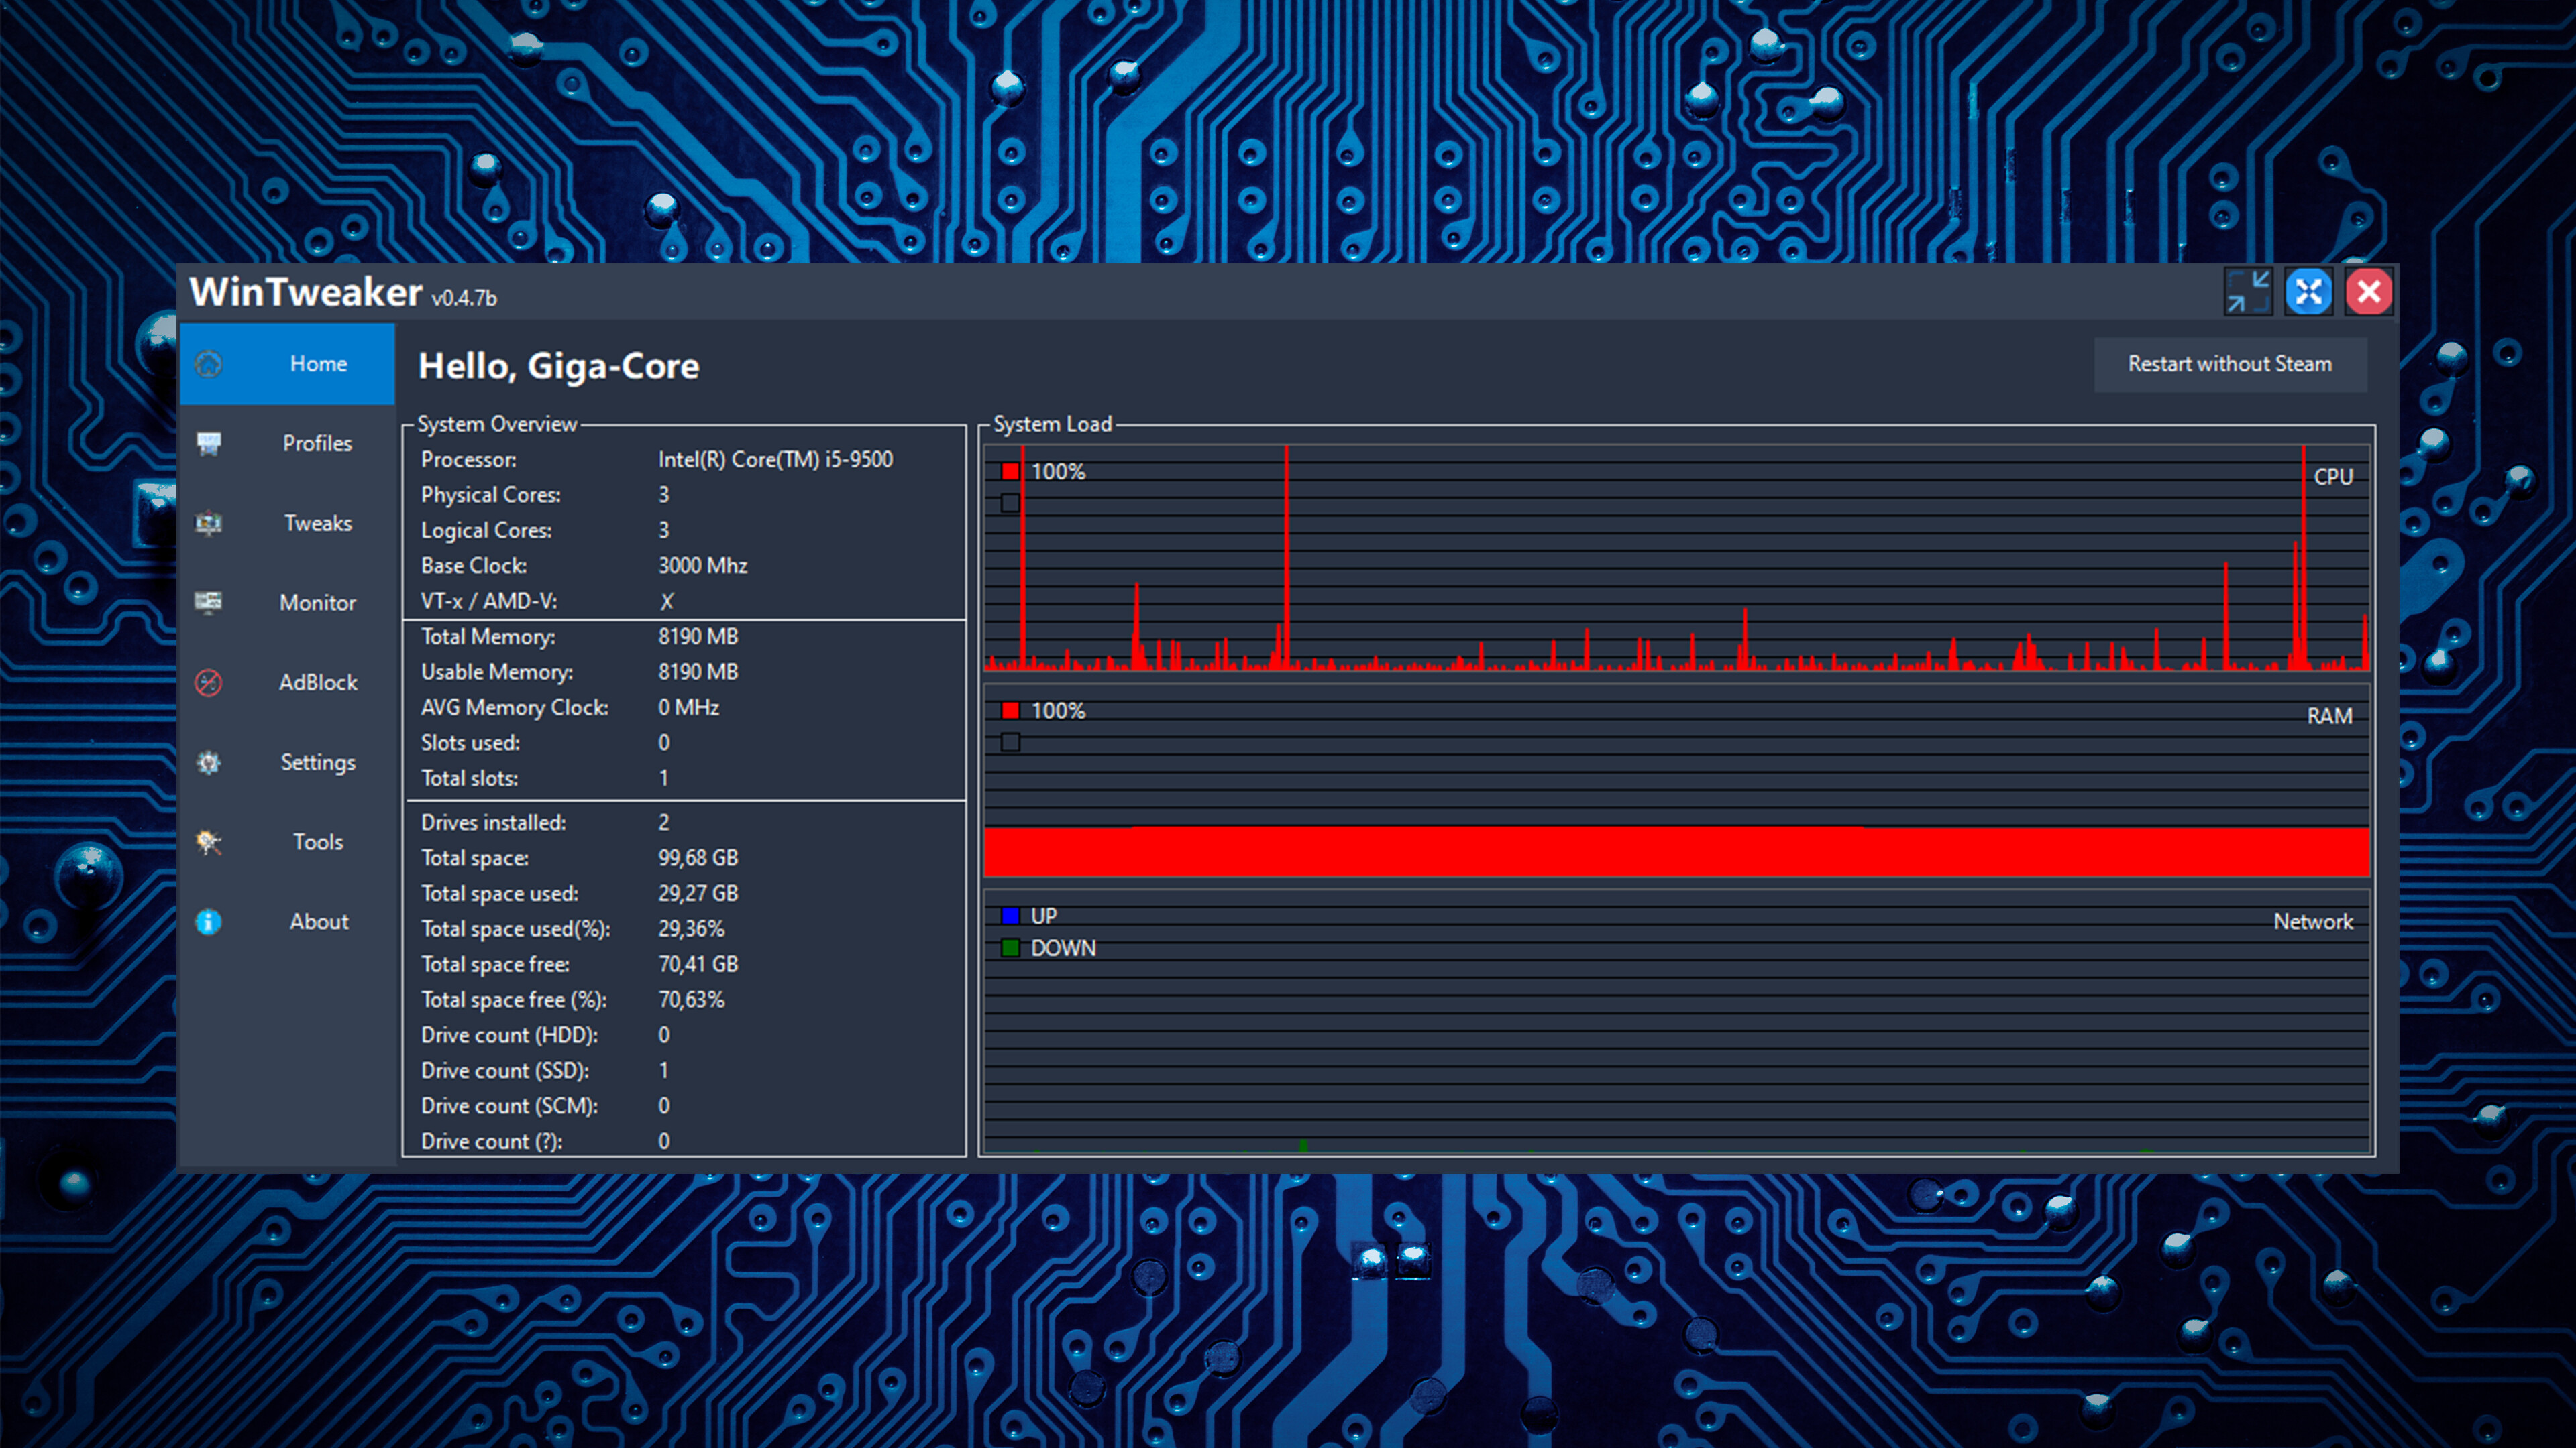
Task: Open Tweaks using its sidebar icon
Action: (x=209, y=523)
